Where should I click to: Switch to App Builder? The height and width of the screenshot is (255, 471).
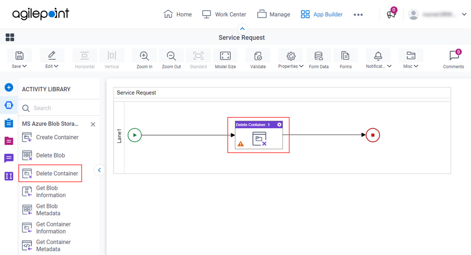[x=322, y=14]
